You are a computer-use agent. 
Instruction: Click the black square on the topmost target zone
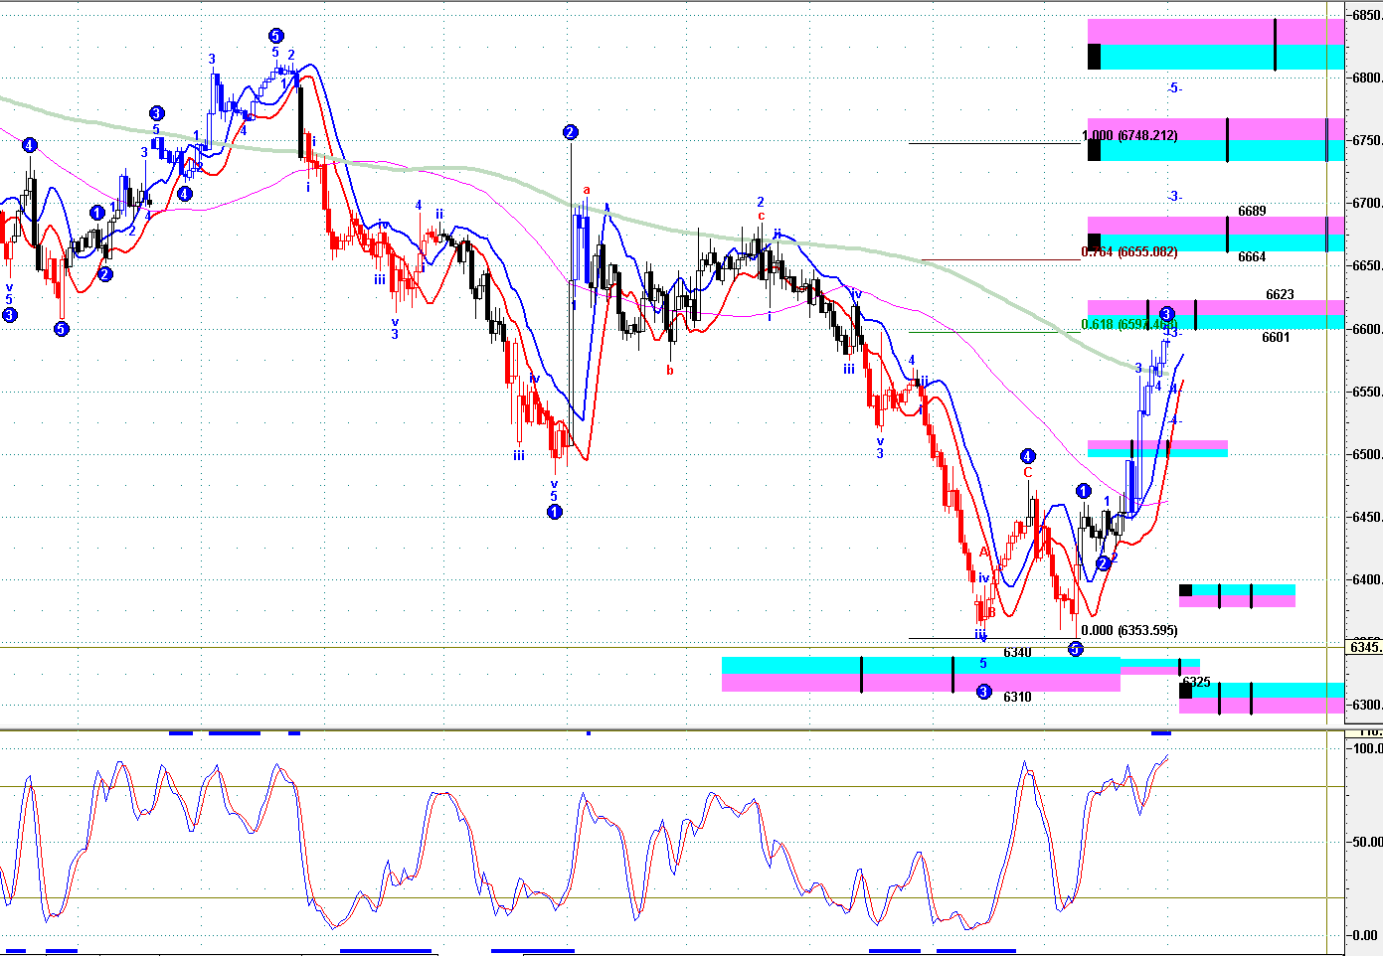[x=1094, y=56]
